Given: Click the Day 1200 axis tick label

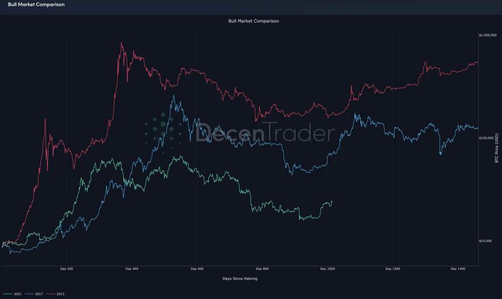Looking at the screenshot, I should coord(393,269).
